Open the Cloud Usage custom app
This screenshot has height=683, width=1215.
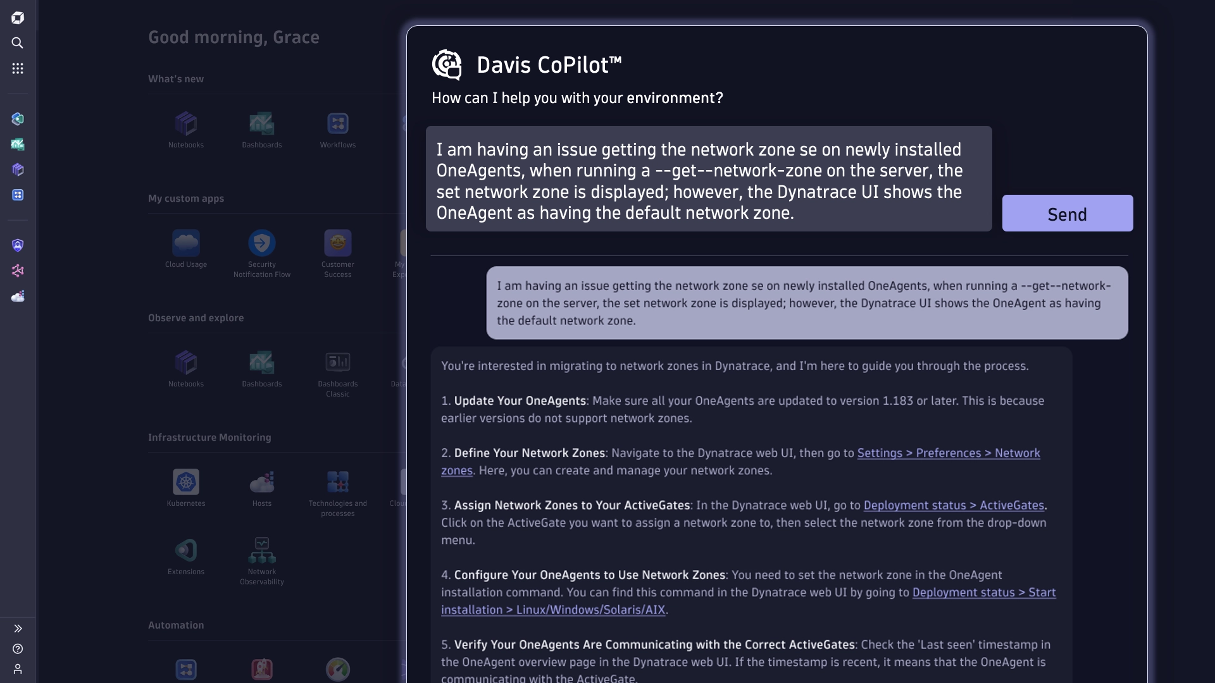[x=186, y=249]
